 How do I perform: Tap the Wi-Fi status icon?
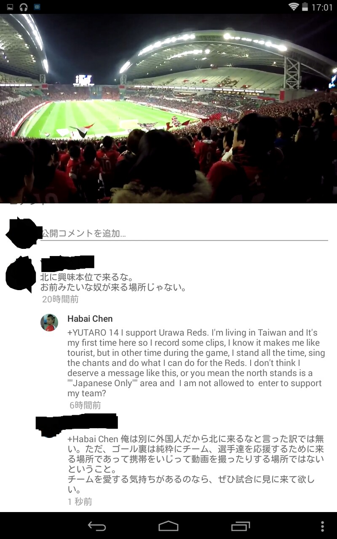294,7
